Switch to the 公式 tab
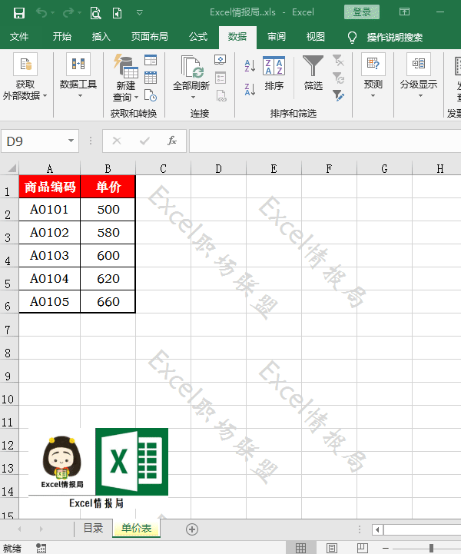Screen dimensions: 461x554 [x=198, y=37]
